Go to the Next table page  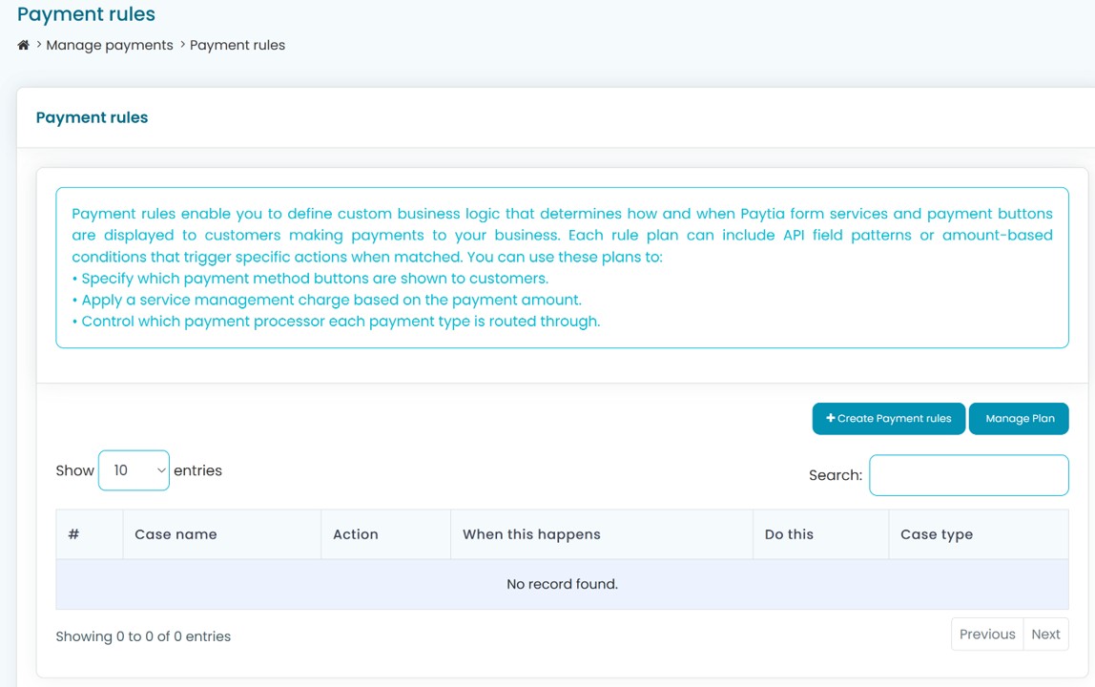[x=1045, y=635]
